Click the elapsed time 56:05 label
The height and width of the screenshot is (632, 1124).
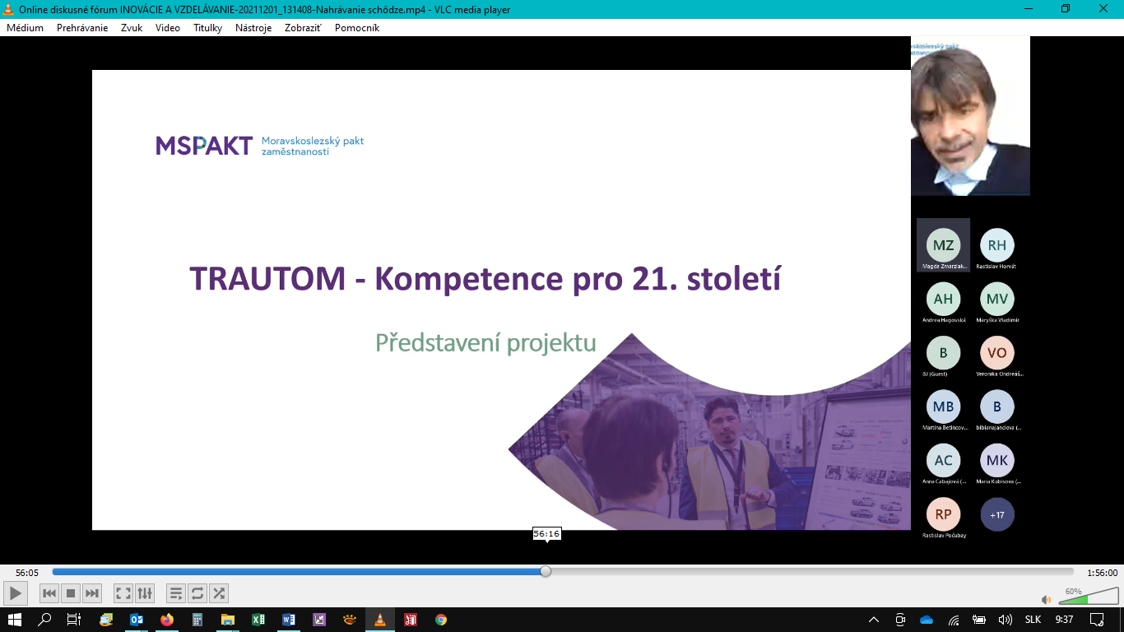[x=27, y=573]
